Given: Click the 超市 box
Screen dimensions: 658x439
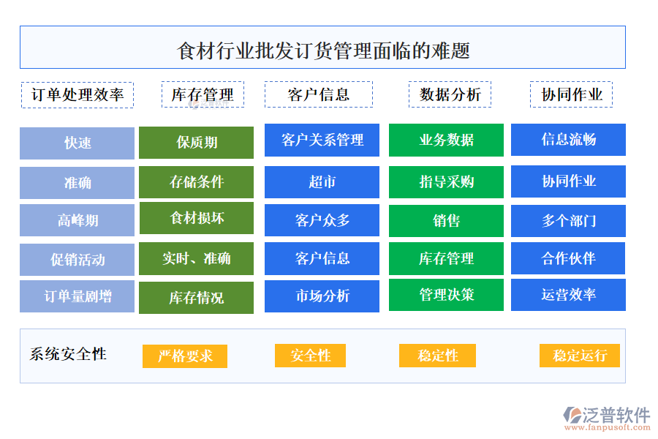Looking at the screenshot, I should (322, 182).
